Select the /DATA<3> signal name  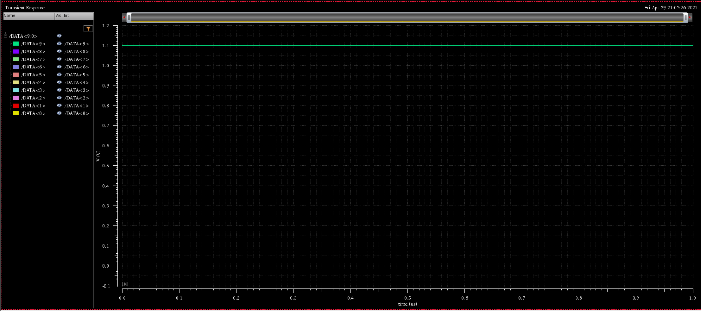[x=33, y=90]
